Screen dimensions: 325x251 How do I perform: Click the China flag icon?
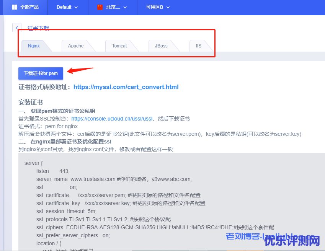tap(100, 7)
